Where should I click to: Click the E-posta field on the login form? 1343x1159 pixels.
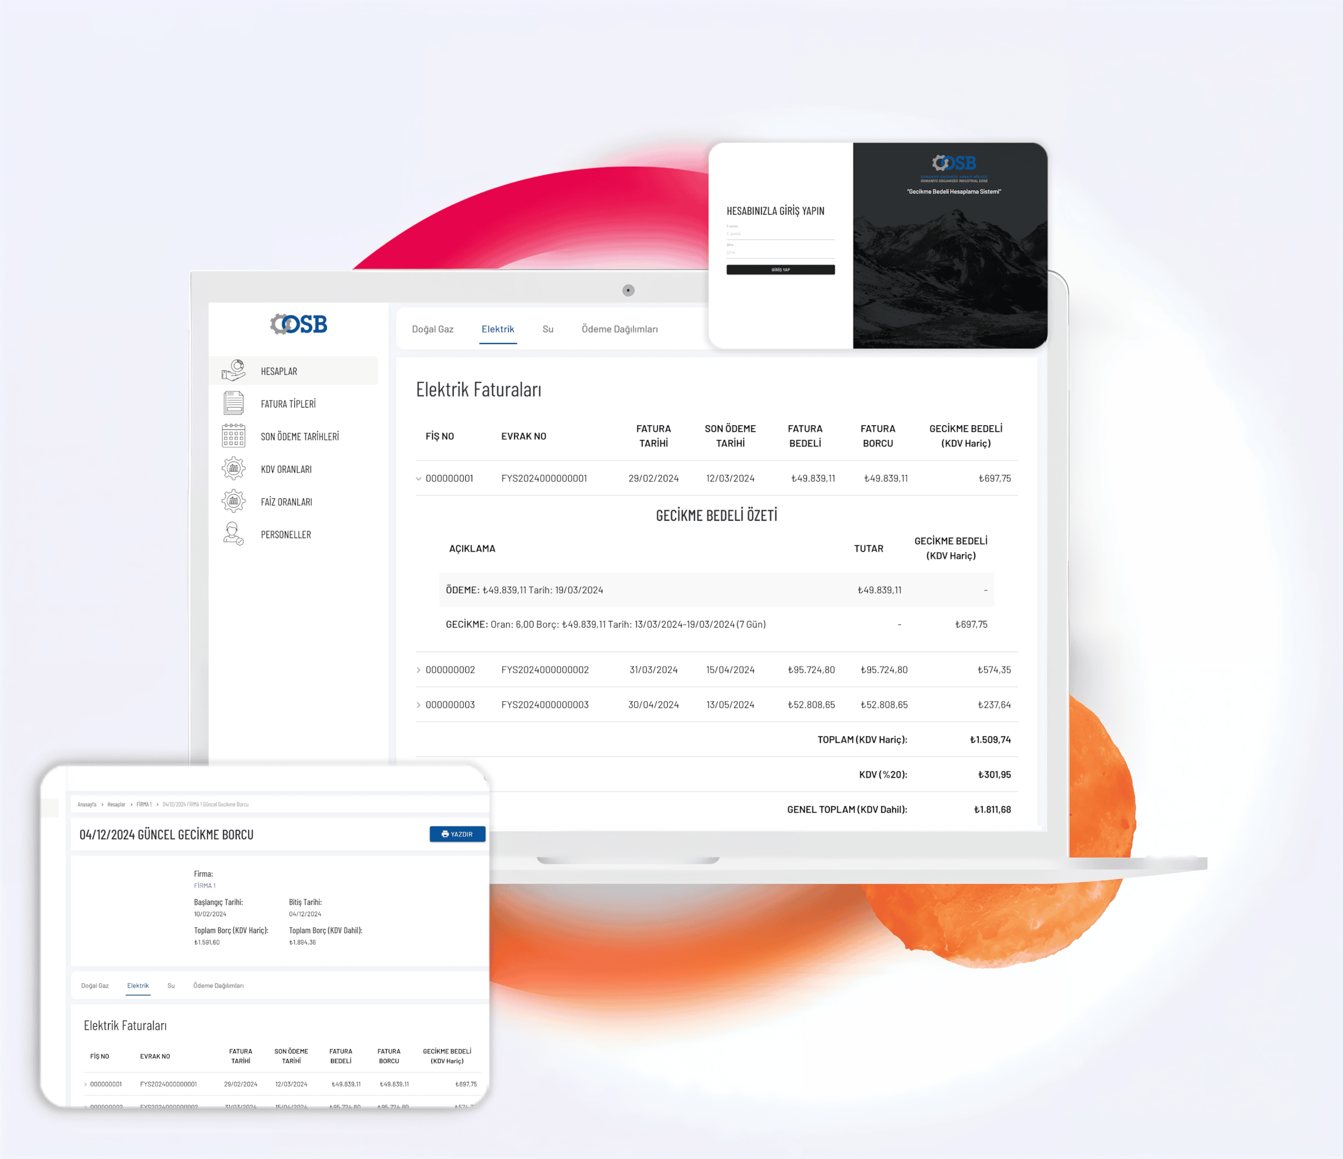coord(781,234)
